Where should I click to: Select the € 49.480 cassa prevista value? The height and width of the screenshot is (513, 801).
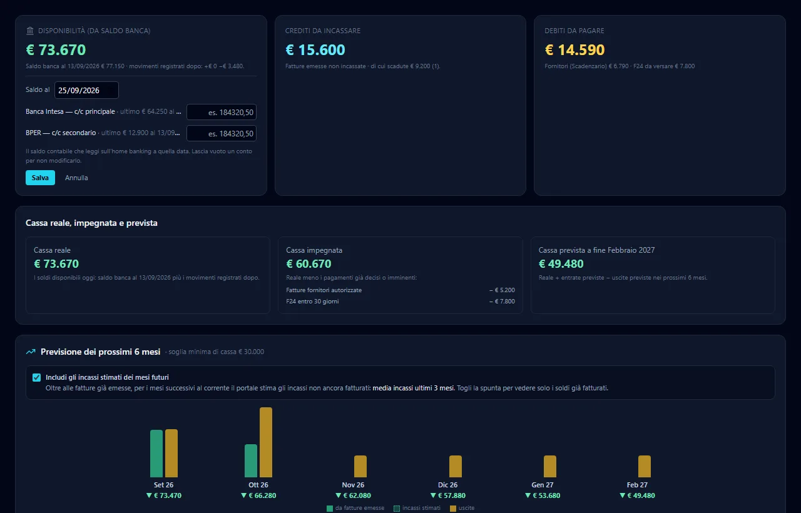point(561,264)
